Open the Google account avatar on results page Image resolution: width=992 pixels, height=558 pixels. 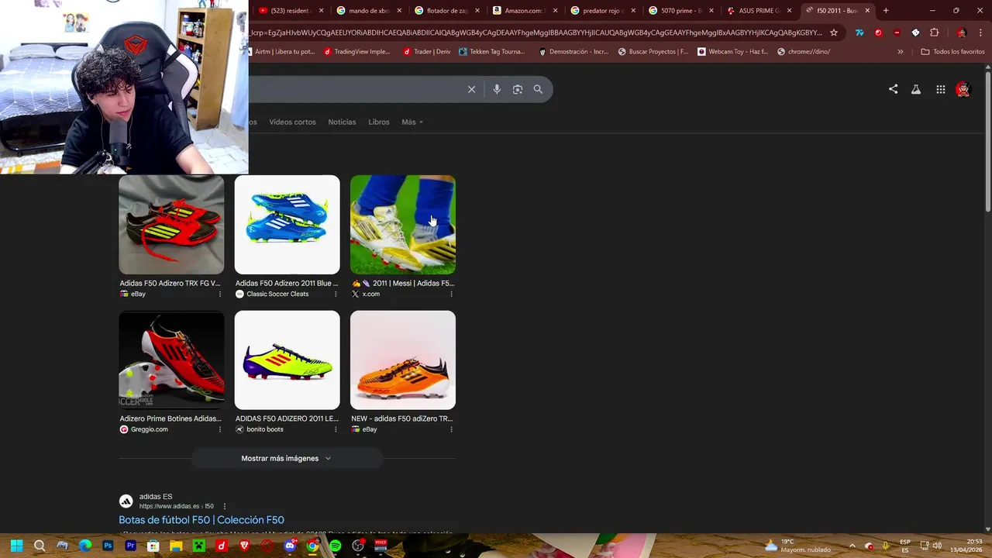click(963, 89)
